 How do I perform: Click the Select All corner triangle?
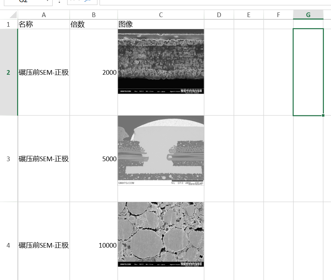click(13, 15)
